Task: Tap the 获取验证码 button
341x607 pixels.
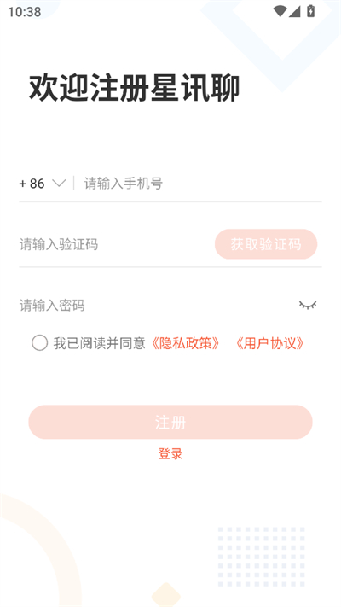Action: click(x=266, y=244)
